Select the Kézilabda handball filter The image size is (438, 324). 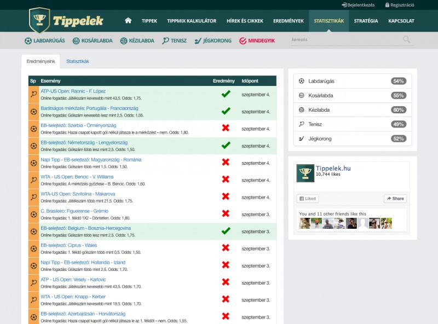coord(137,40)
